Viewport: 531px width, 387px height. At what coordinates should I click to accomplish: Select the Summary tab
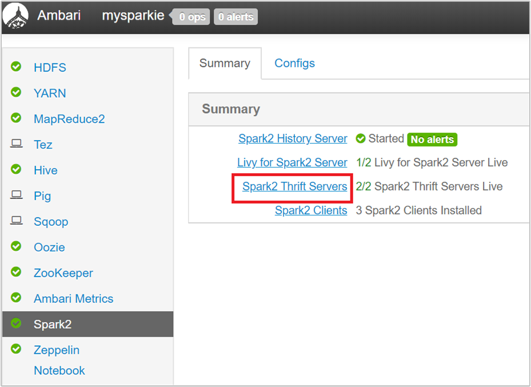click(x=225, y=63)
